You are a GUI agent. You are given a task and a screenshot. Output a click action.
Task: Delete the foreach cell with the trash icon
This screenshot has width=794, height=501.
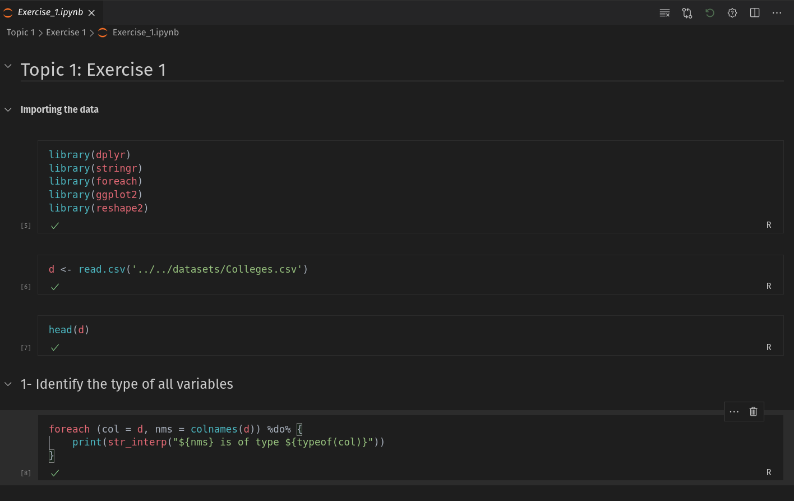click(x=754, y=411)
